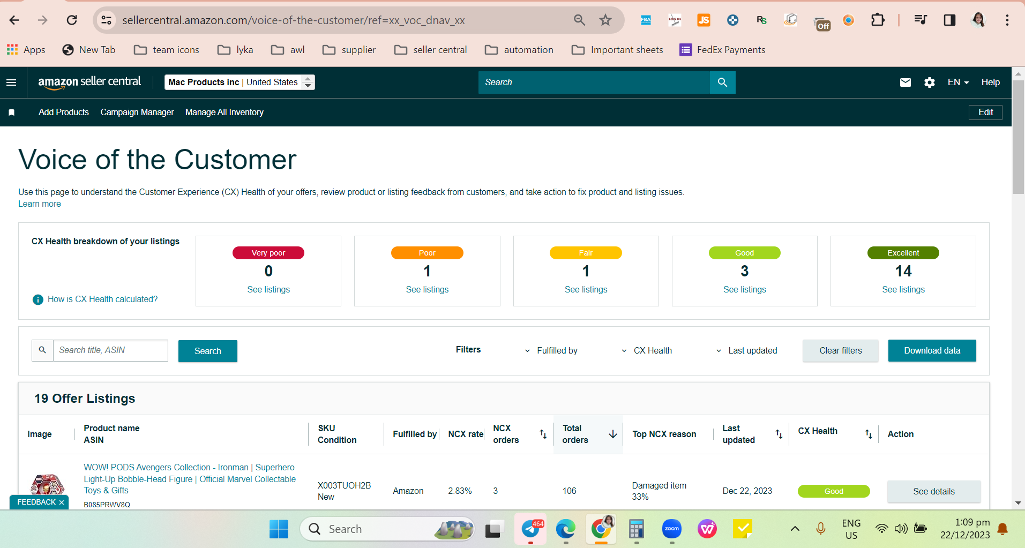Screen dimensions: 1025x548
Task: Sort by Total orders descending arrow
Action: tap(613, 434)
